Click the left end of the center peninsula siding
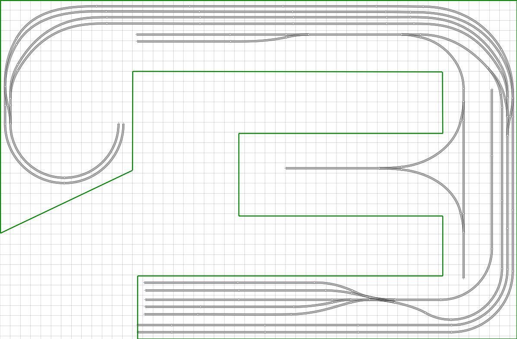 click(286, 168)
